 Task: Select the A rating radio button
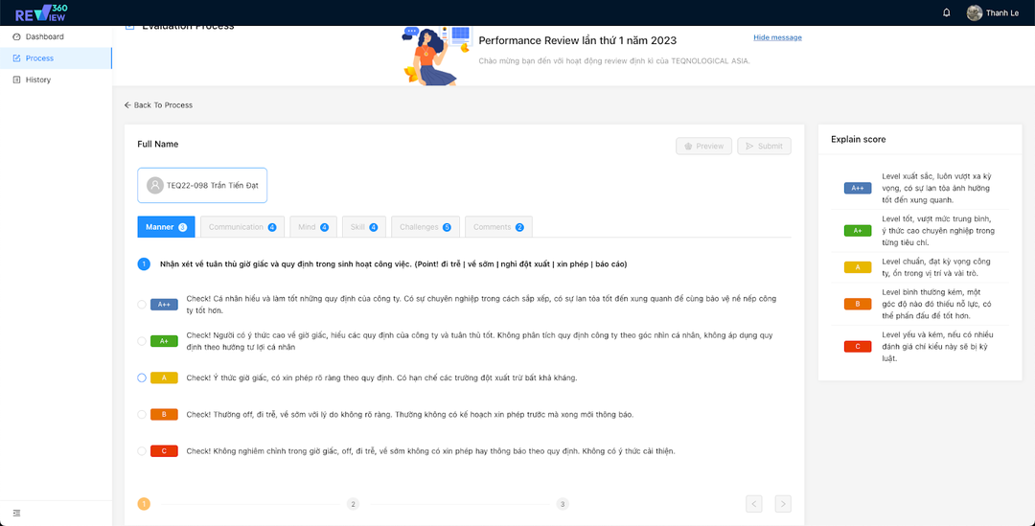pyautogui.click(x=142, y=377)
